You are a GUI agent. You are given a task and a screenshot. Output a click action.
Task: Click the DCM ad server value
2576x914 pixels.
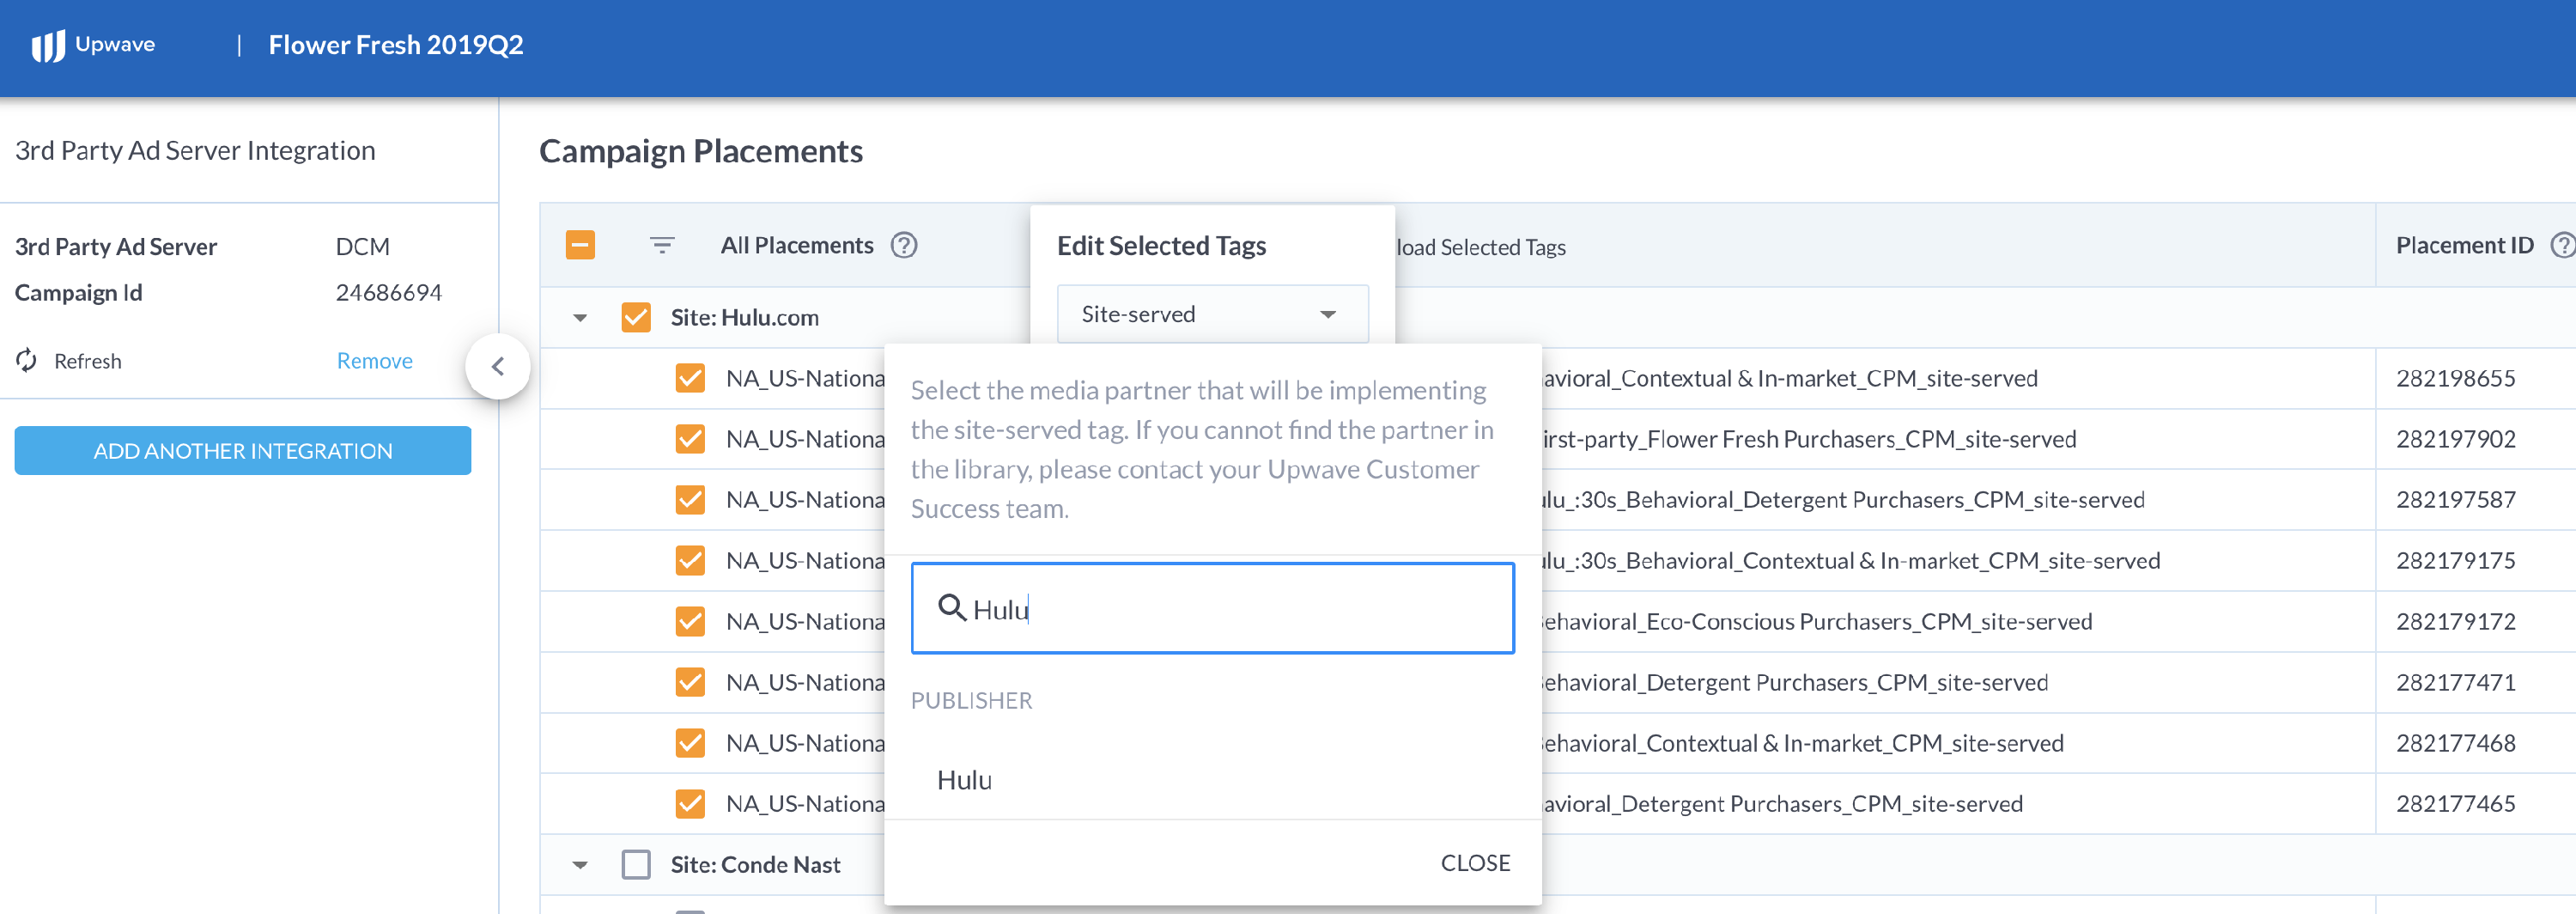363,247
